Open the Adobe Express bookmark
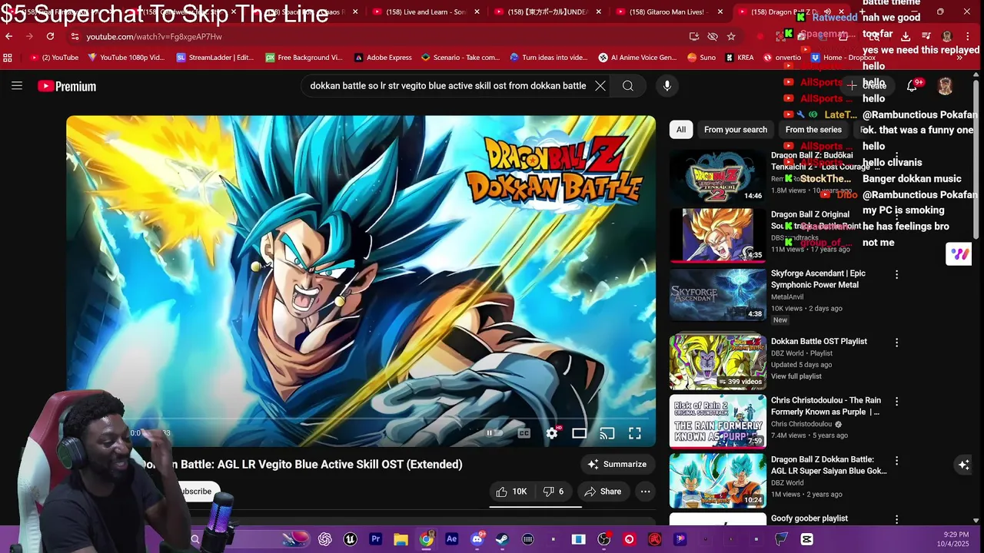Screen dimensions: 984x553 383,57
